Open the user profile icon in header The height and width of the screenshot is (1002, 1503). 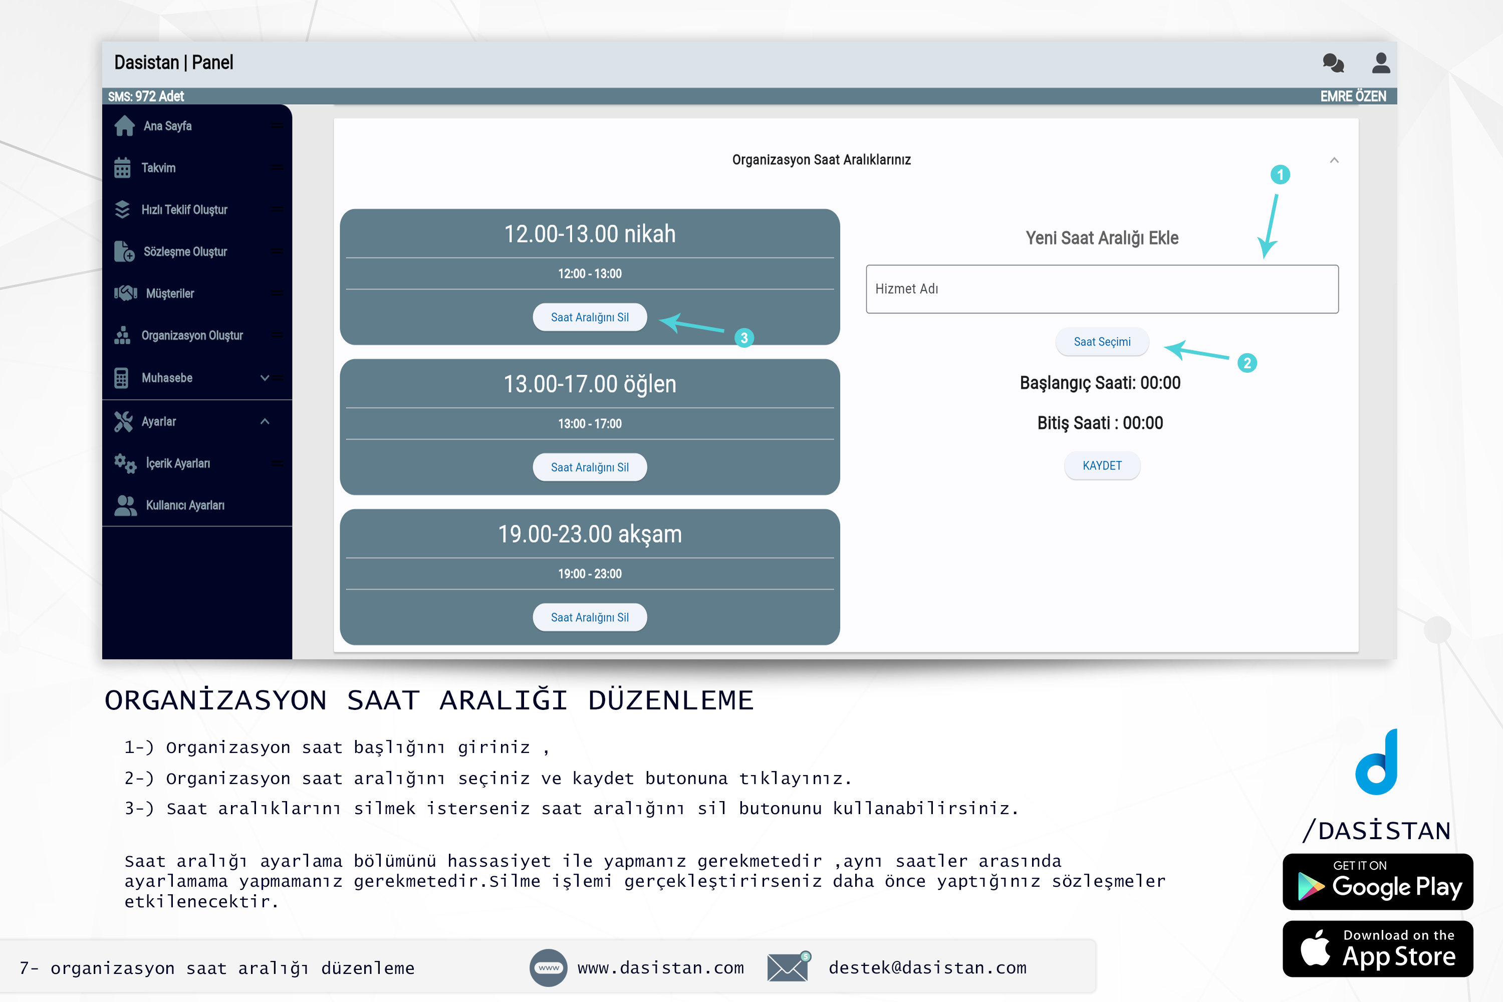(x=1381, y=63)
